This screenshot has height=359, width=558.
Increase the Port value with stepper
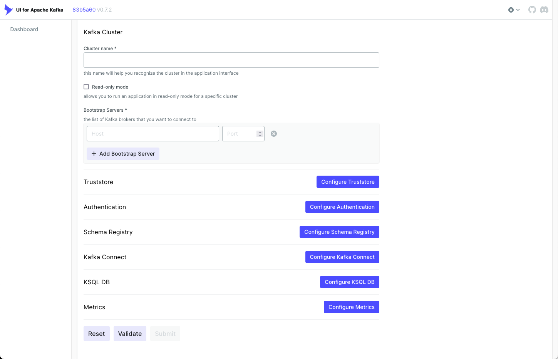pos(260,132)
